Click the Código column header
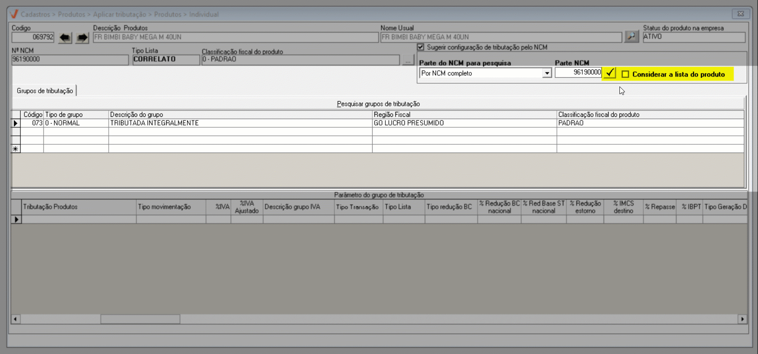 point(33,115)
